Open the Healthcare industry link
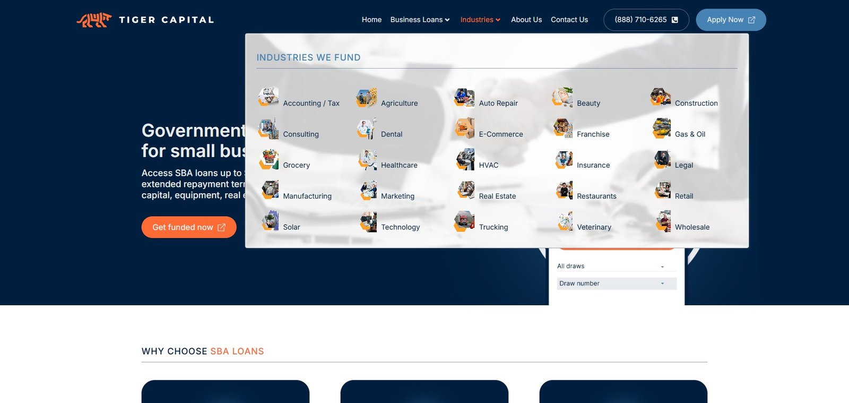 (x=398, y=165)
